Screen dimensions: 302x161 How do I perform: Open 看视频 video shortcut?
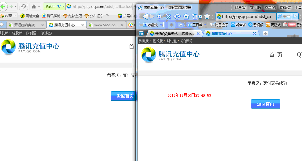tap(256, 25)
